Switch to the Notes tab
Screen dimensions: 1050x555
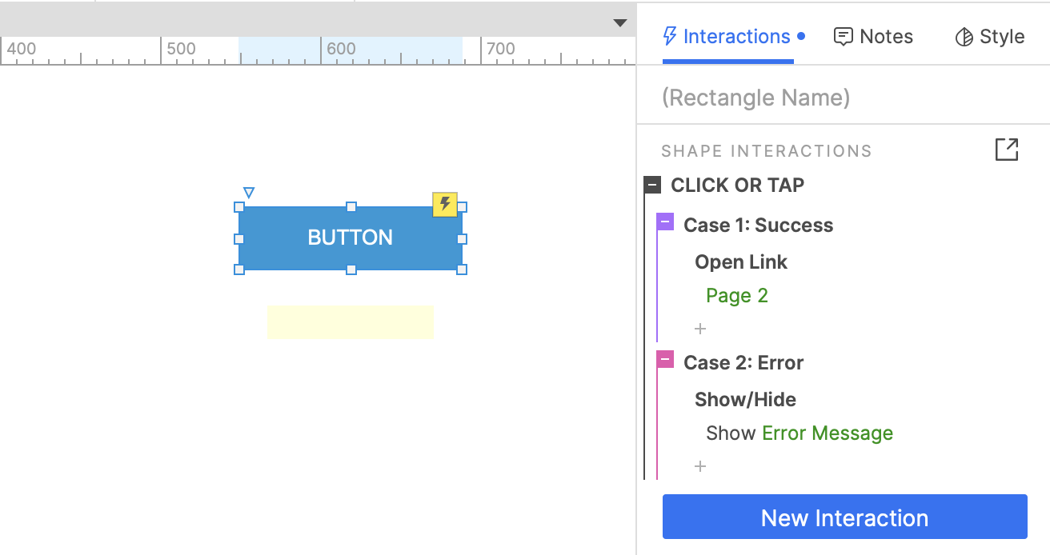tap(873, 37)
